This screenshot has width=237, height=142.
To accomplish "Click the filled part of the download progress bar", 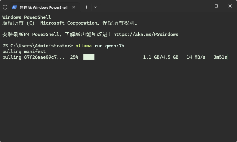I will [89, 57].
